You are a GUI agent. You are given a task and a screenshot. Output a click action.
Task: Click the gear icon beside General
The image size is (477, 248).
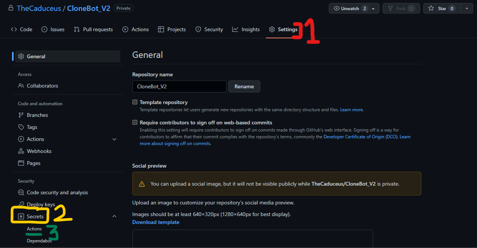(21, 56)
